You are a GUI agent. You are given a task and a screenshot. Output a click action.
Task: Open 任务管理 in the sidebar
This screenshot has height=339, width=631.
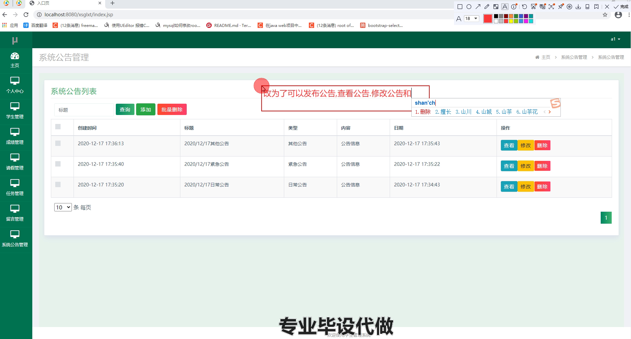[15, 188]
